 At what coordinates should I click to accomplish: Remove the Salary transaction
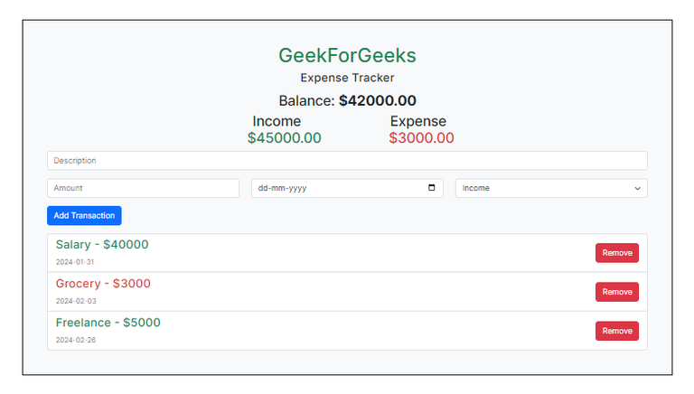(616, 253)
